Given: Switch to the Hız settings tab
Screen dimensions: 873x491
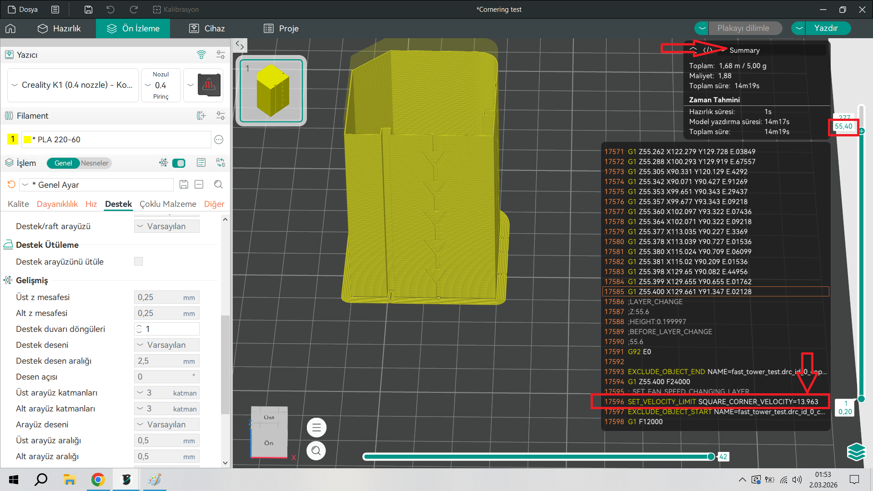Looking at the screenshot, I should point(91,204).
